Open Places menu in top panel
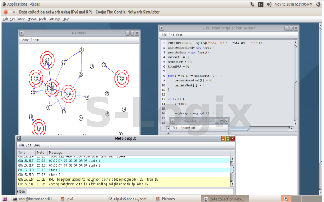The width and height of the screenshot is (324, 202). point(35,4)
